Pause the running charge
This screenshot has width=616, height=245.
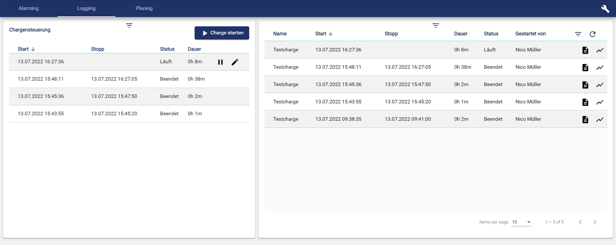point(220,62)
